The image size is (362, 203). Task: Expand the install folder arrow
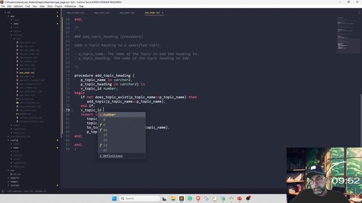tap(8, 186)
